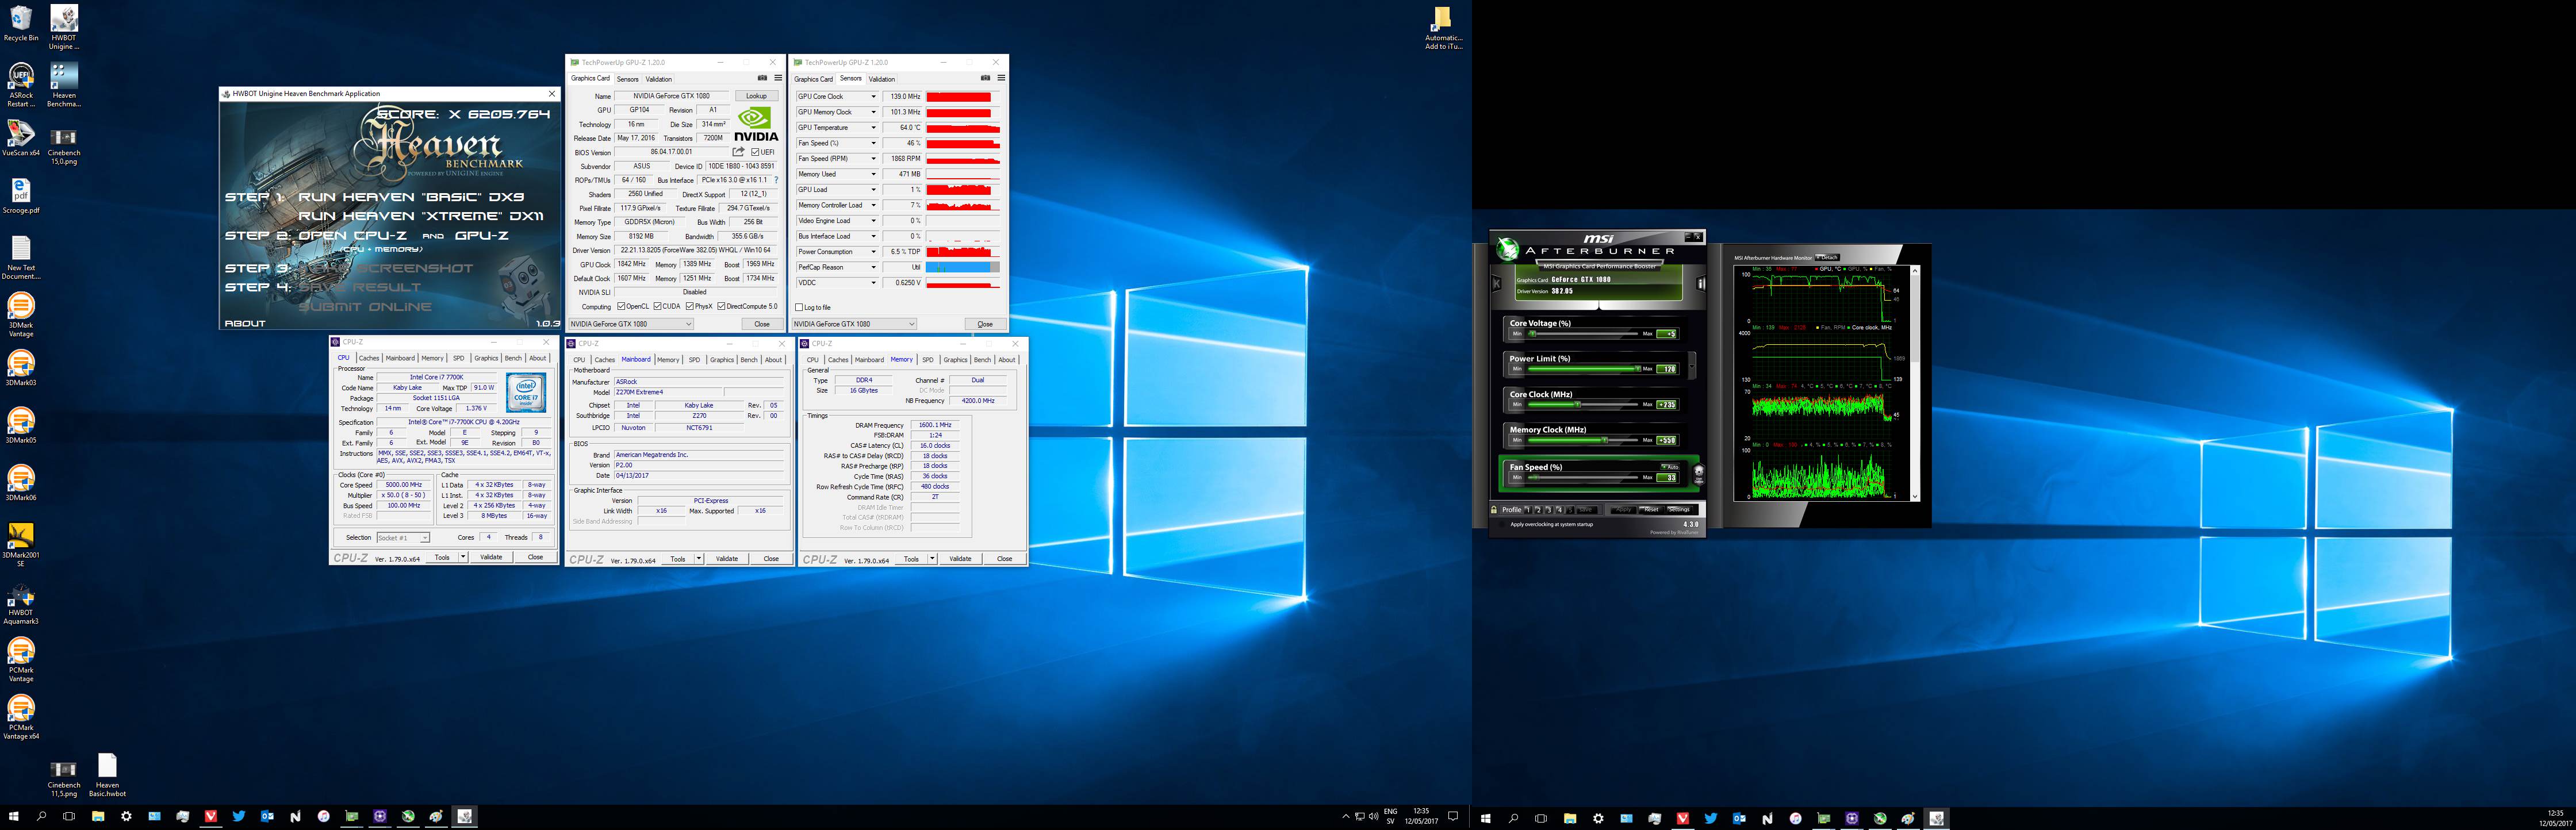Toggle fan speed Auto in Afterburner

coord(1670,467)
